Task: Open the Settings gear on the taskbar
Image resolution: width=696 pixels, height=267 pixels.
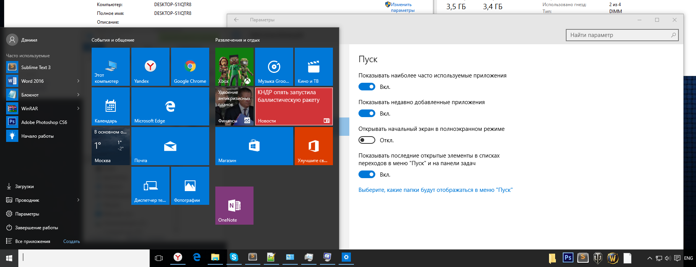Action: pos(346,257)
